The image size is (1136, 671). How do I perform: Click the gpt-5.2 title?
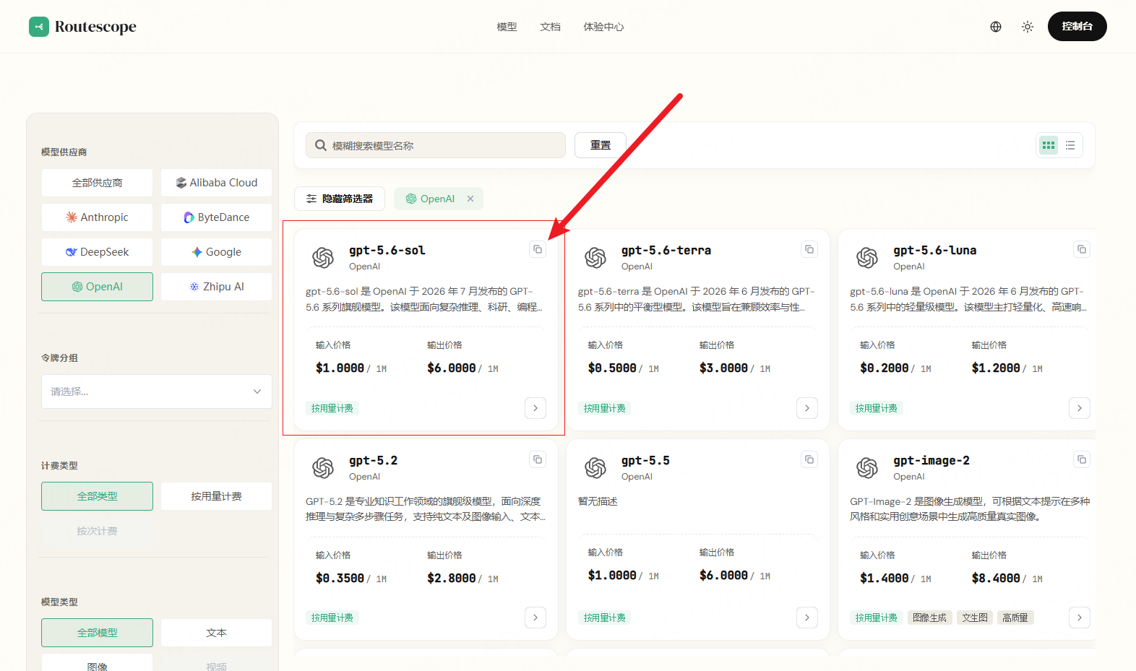[x=373, y=461]
